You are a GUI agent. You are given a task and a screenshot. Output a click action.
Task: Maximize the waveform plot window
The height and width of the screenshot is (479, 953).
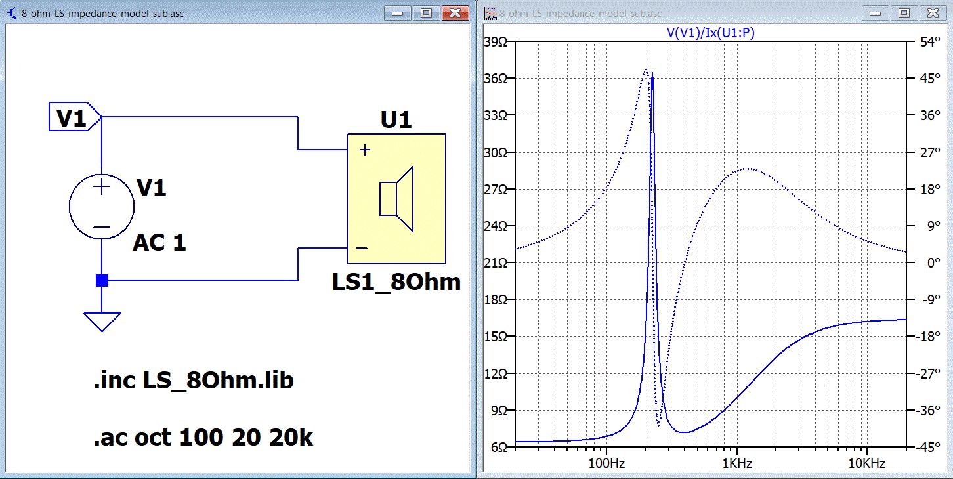coord(904,12)
